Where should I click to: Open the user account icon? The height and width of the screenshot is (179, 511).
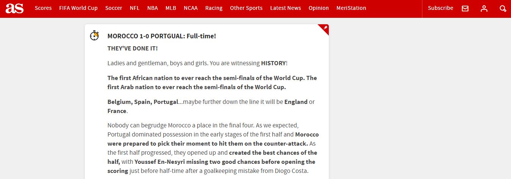pos(484,8)
